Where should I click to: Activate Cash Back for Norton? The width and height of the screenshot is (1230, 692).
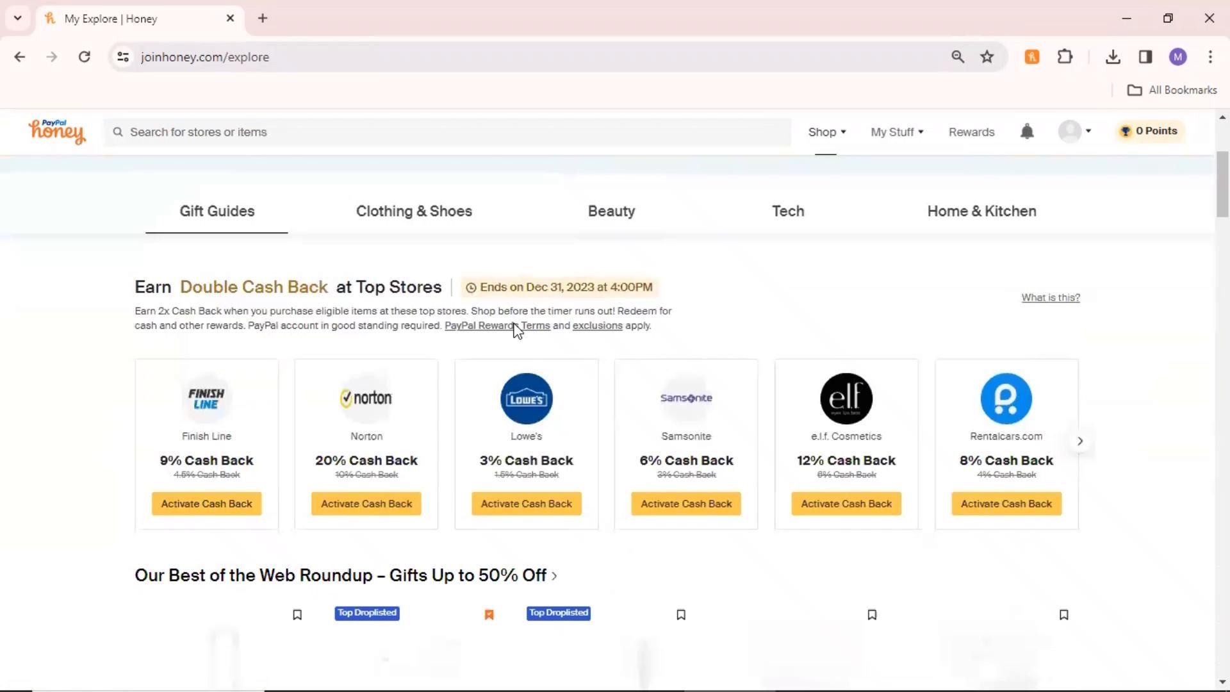(366, 504)
